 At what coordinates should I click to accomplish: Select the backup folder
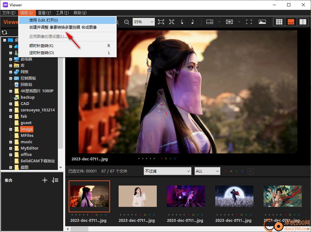pyautogui.click(x=28, y=97)
